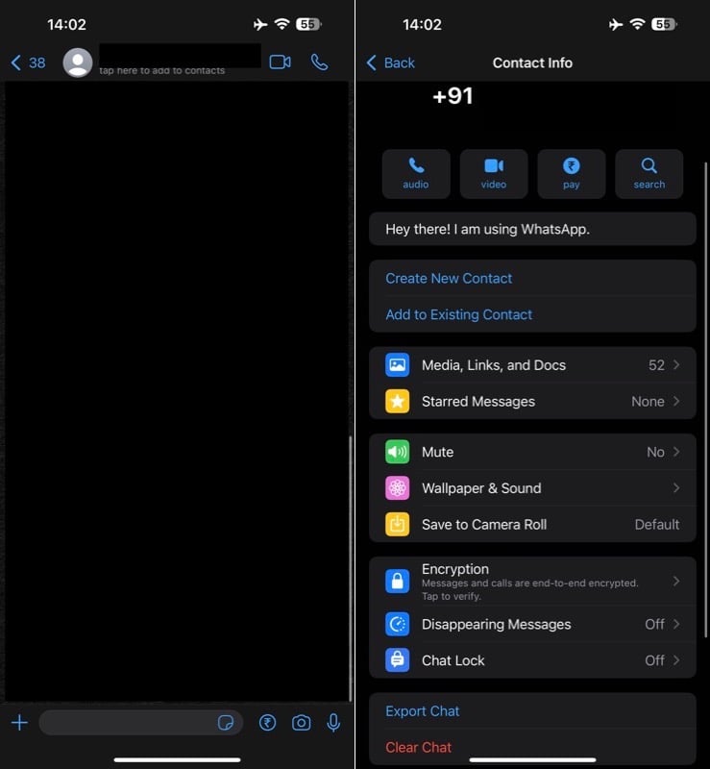Tap the voice call phone icon in chat header
Image resolution: width=710 pixels, height=769 pixels.
click(319, 62)
